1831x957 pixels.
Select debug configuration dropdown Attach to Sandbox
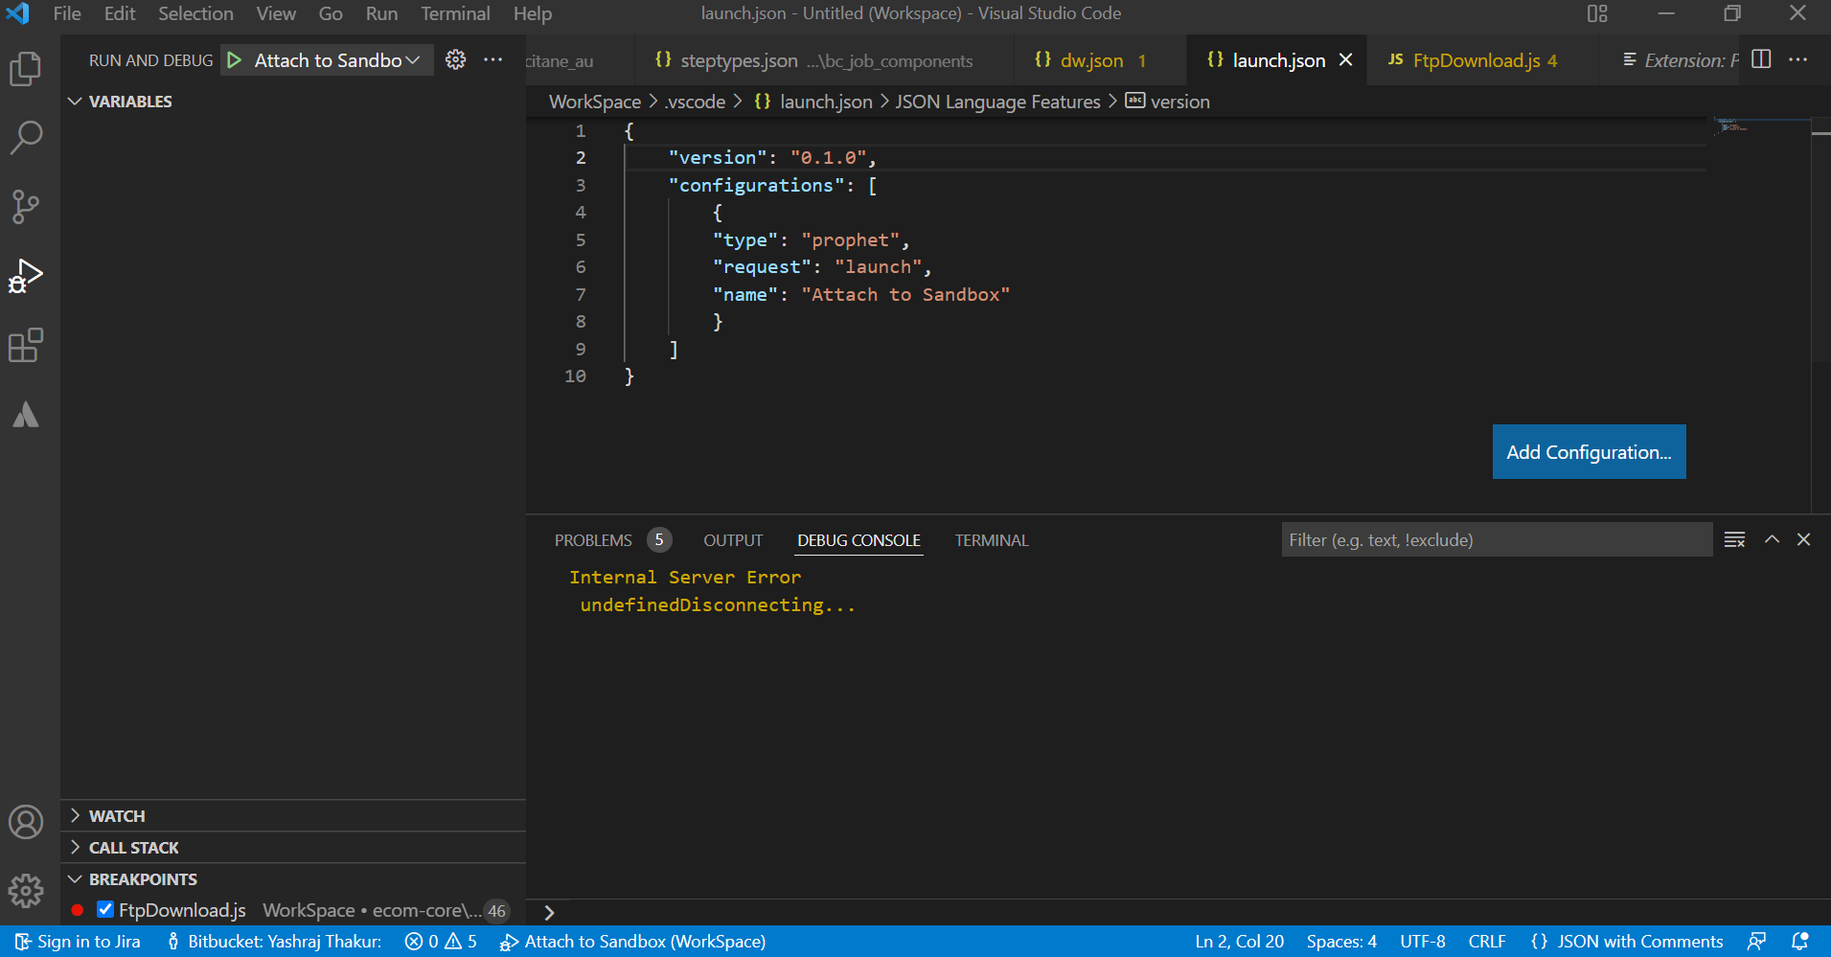[336, 60]
